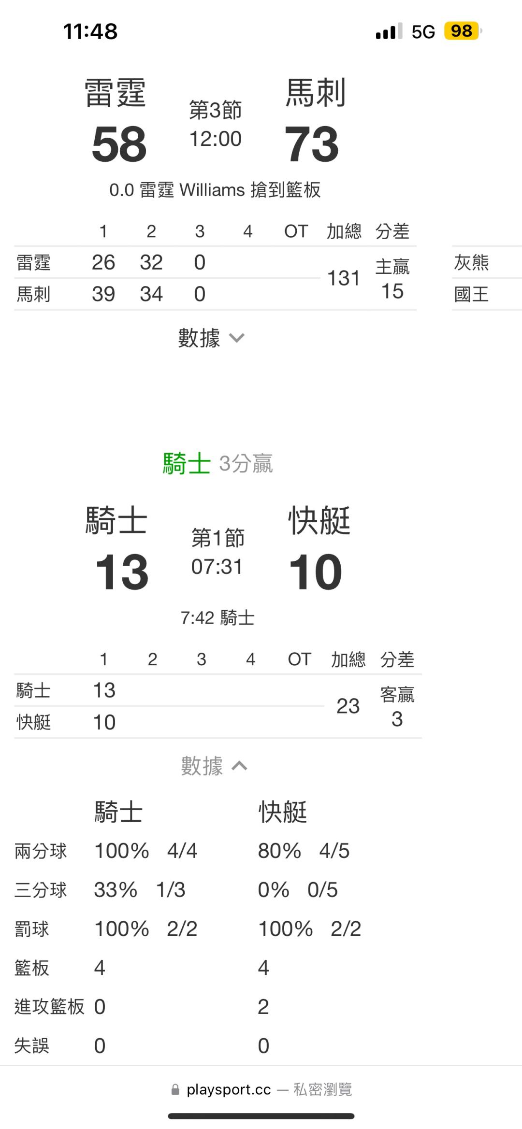Tap the lock icon beside playsport.cc

(175, 1089)
